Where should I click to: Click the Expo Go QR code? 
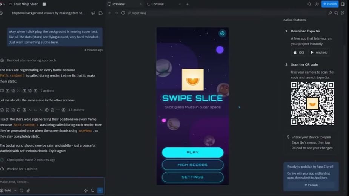click(312, 103)
